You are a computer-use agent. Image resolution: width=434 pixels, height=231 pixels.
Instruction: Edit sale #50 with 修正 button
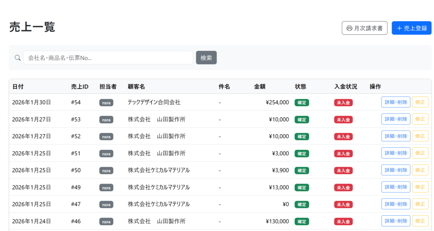[x=420, y=170]
